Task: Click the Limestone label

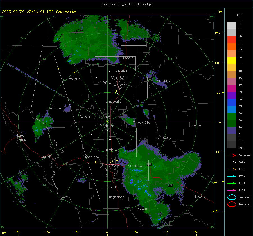Action: pos(53,108)
